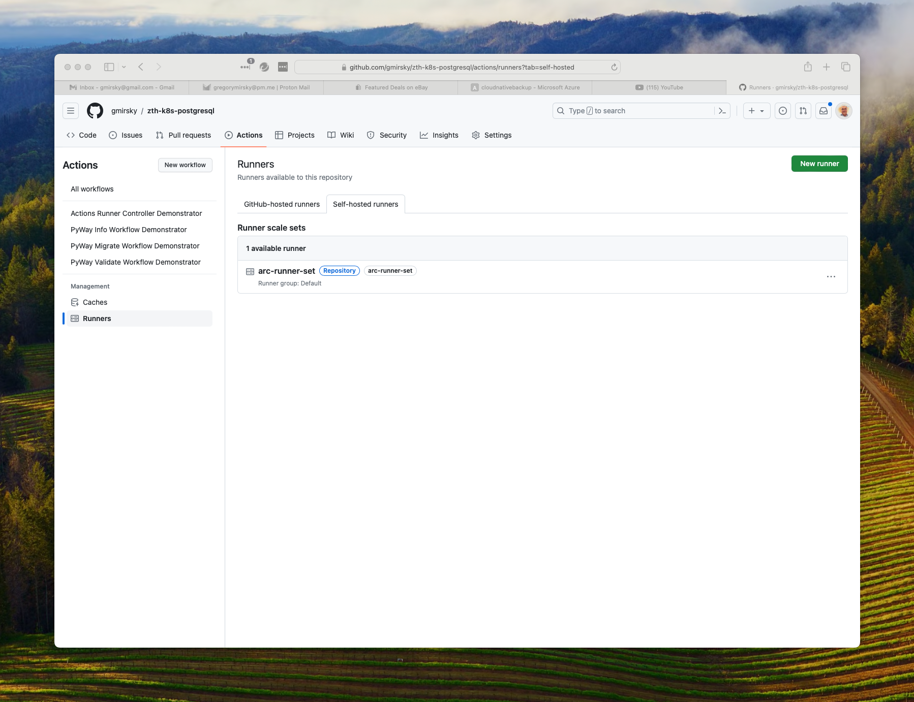Open the repository Settings tab
The width and height of the screenshot is (914, 702).
(x=492, y=135)
